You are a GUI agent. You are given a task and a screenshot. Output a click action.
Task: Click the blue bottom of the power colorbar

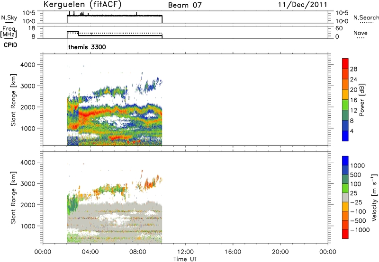(345, 136)
